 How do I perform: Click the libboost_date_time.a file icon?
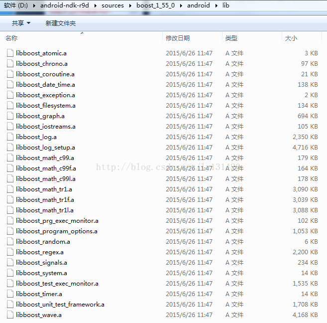coord(10,84)
